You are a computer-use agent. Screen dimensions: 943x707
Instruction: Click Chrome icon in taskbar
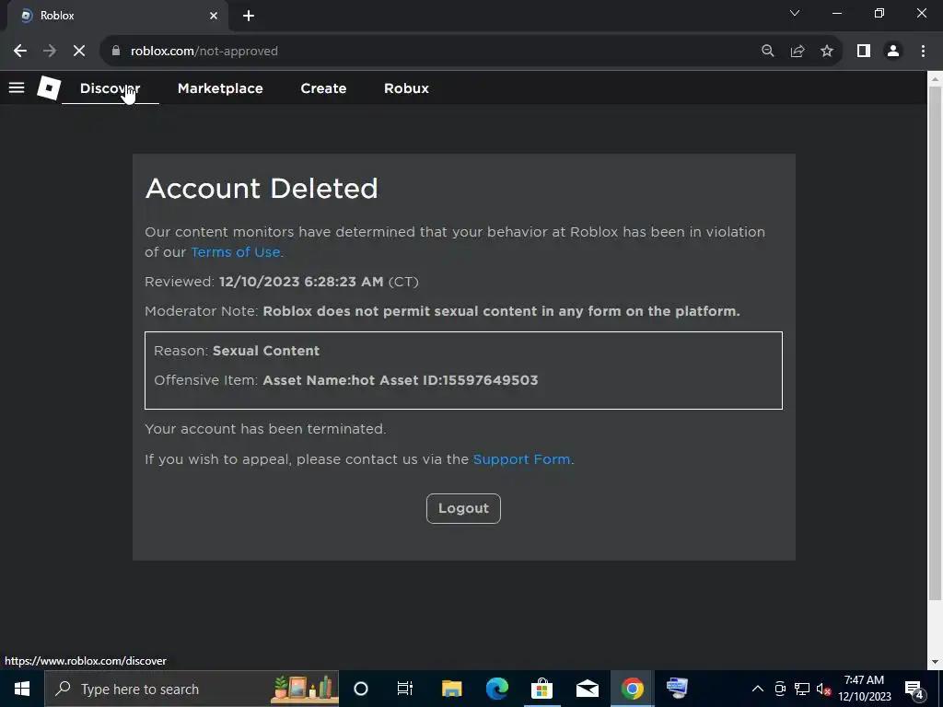point(632,689)
